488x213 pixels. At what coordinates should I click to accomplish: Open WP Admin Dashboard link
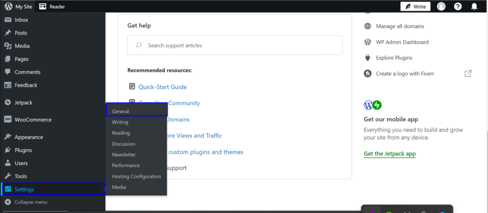point(402,42)
